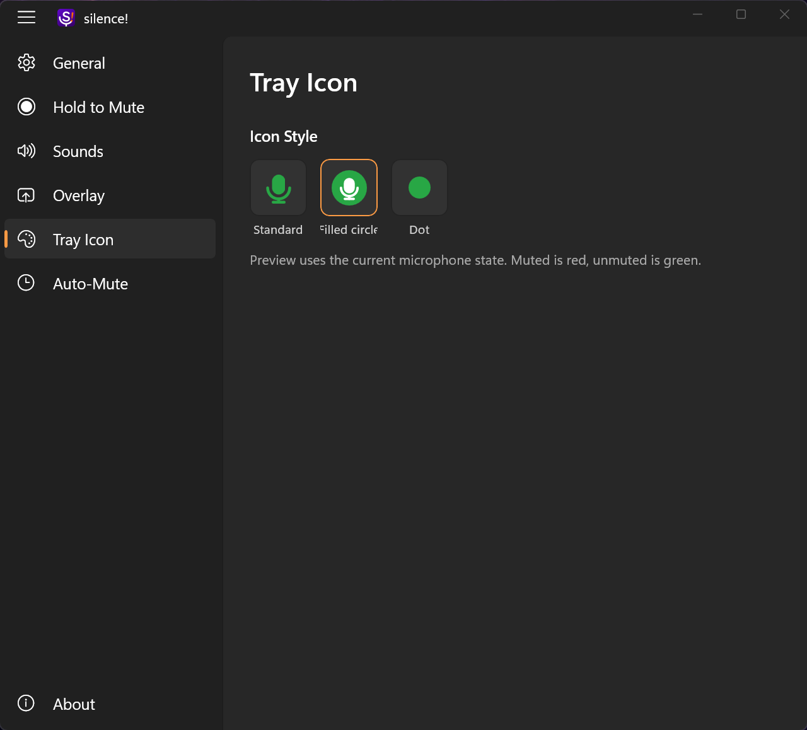The image size is (807, 730).
Task: Navigate to the Overlay settings
Action: pyautogui.click(x=79, y=195)
